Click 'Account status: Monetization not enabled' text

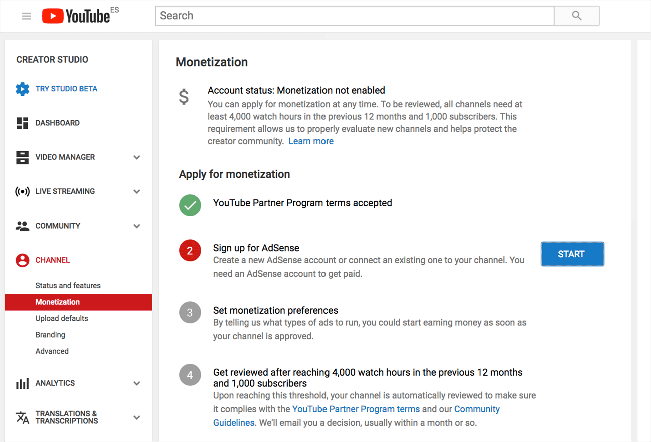click(x=296, y=91)
